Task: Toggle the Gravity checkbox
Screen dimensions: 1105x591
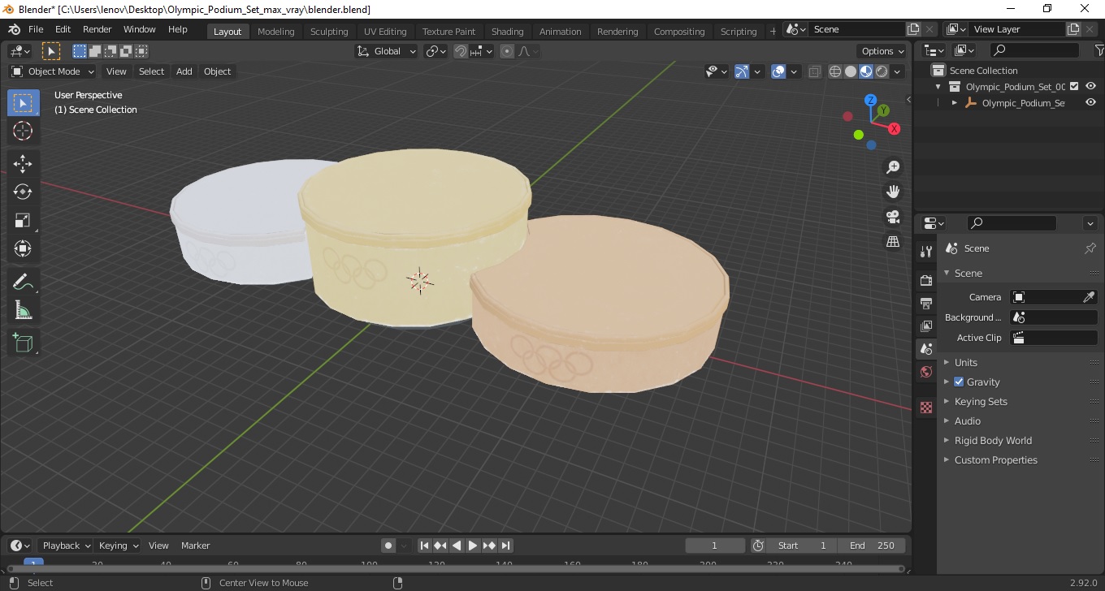Action: pos(959,382)
